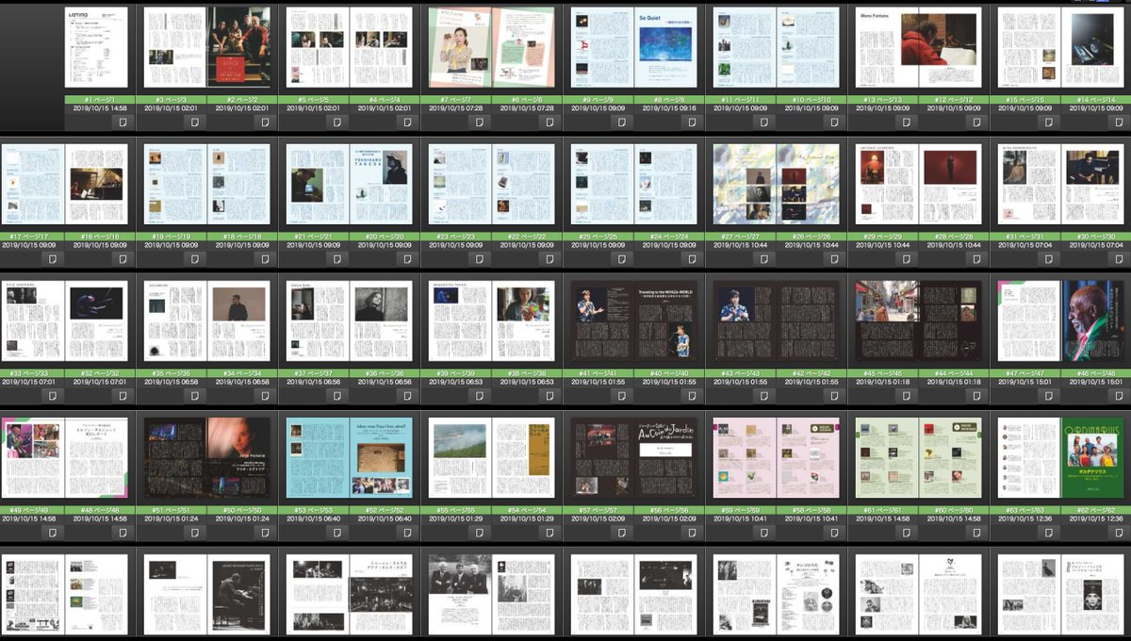Viewport: 1131px width, 641px height.
Task: Click the note icon under #39 ページ39
Action: [479, 395]
